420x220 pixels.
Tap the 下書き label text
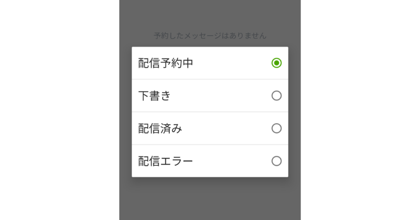(155, 96)
